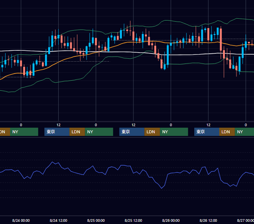Viewport: 254px width, 224px height.
Task: Click hour label 12 above 8/25 東京 session
Action: 133,125
